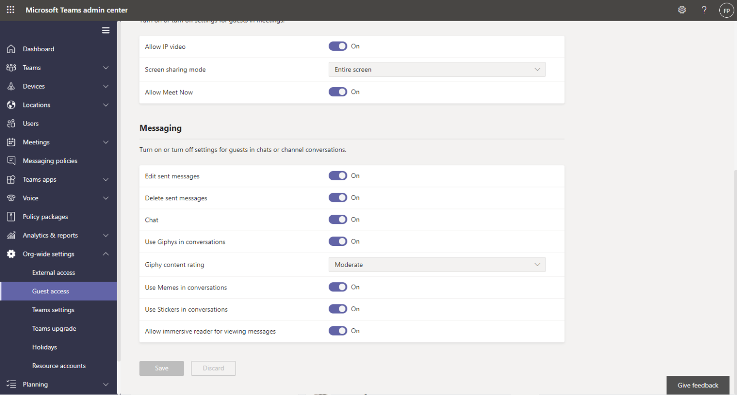Switch to External access settings
This screenshot has height=395, width=737.
[53, 272]
